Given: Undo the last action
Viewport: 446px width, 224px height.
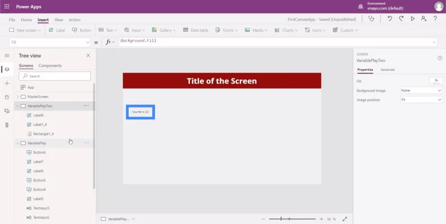Looking at the screenshot, I should [390, 19].
